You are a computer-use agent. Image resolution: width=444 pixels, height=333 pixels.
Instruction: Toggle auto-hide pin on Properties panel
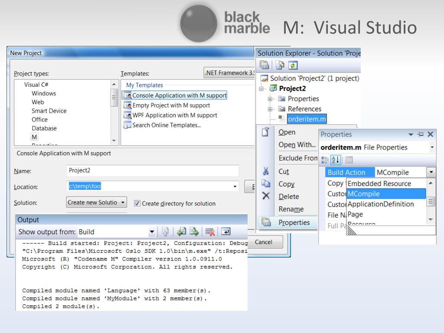tap(421, 134)
